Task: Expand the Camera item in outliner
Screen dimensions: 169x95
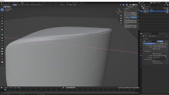Action: pyautogui.click(x=144, y=10)
